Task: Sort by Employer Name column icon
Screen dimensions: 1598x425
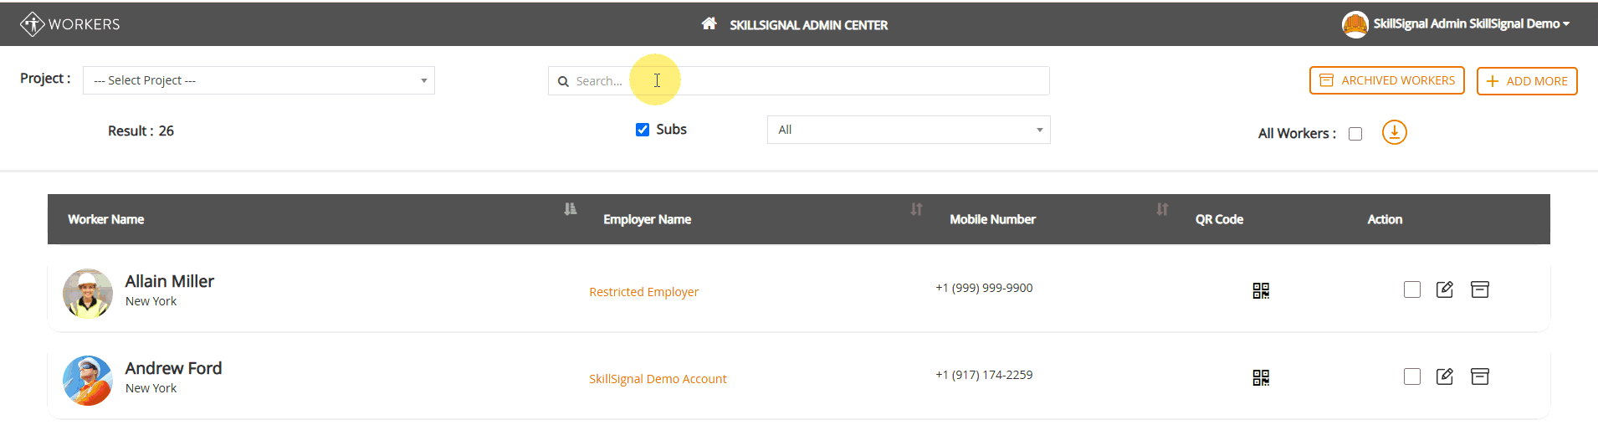Action: point(916,209)
